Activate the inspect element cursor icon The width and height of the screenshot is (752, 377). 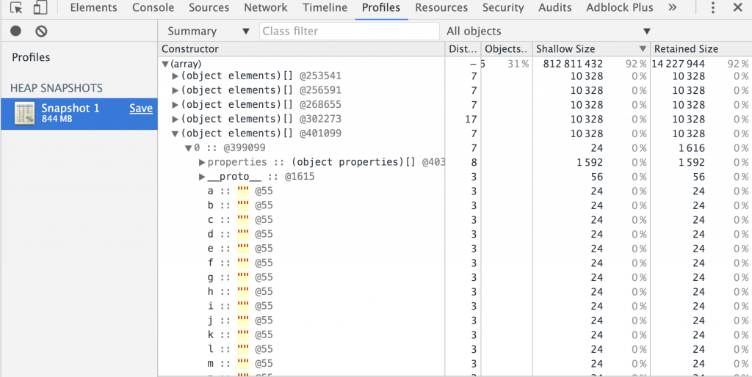tap(16, 7)
